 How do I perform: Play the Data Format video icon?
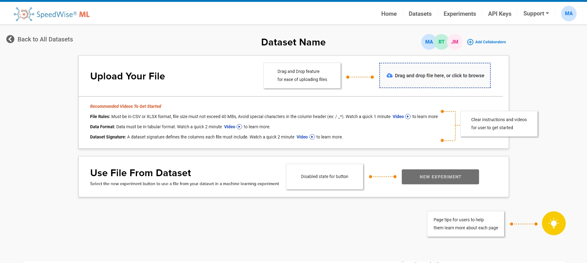point(239,127)
